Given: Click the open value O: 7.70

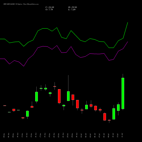Looking at the screenshot, I should (x=49, y=10).
